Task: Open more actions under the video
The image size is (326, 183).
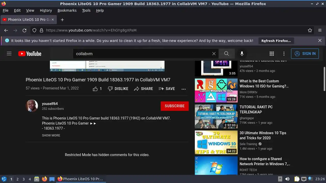Action: coord(184,89)
